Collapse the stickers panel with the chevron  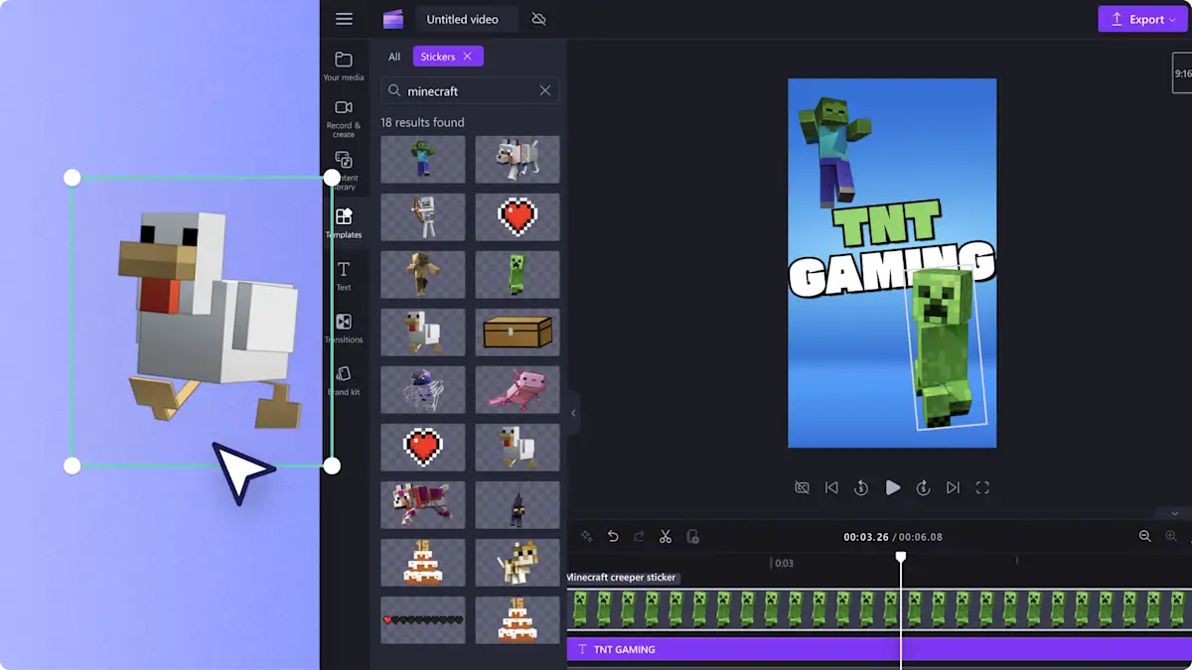click(572, 413)
